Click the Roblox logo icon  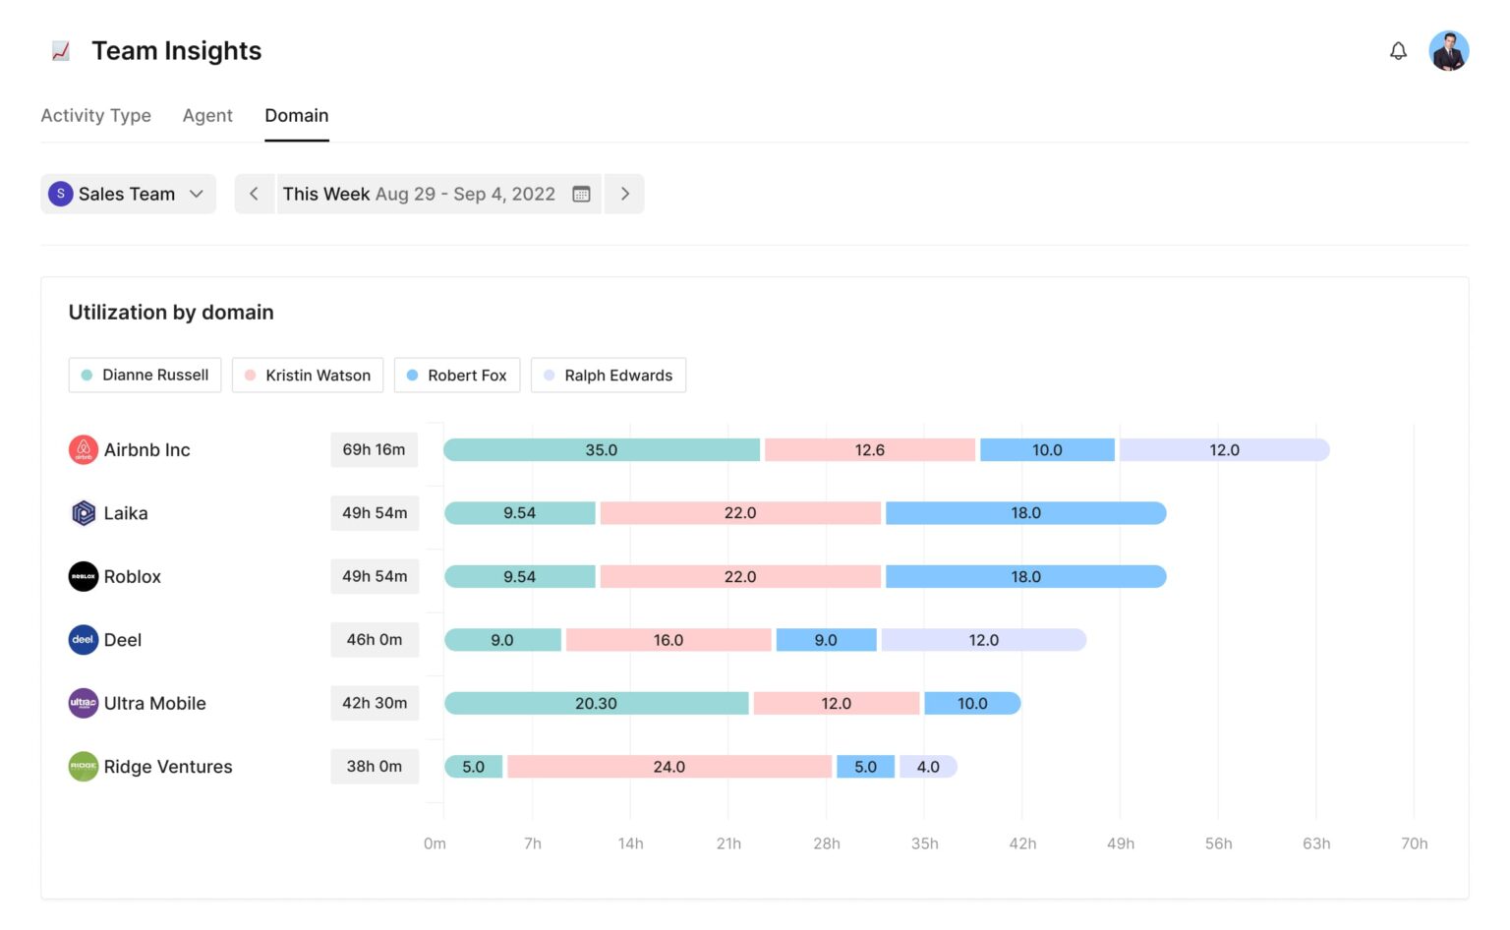coord(84,576)
